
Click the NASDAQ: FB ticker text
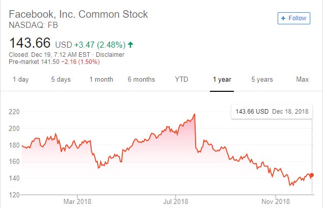34,25
